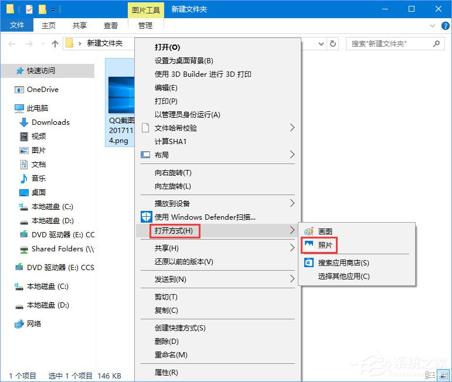Choose 还原以前的版本(V)

pos(184,261)
